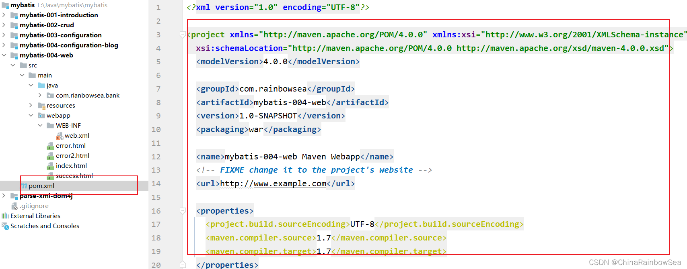Click the index.html file icon
Screen dimensions: 687x269
tap(50, 166)
